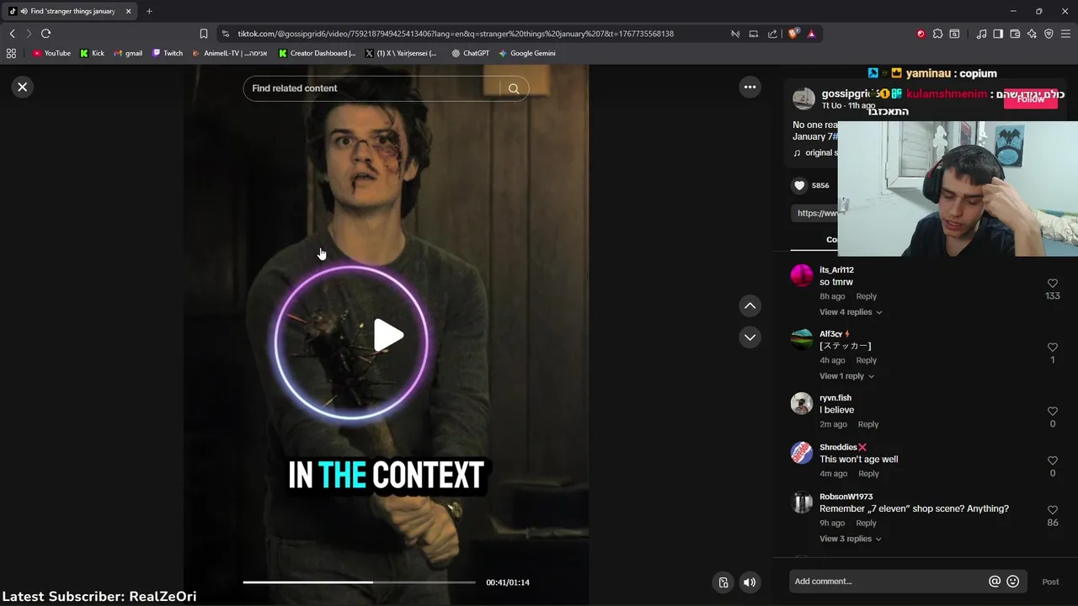The image size is (1078, 606).
Task: Click the Post comment button
Action: 1050,582
